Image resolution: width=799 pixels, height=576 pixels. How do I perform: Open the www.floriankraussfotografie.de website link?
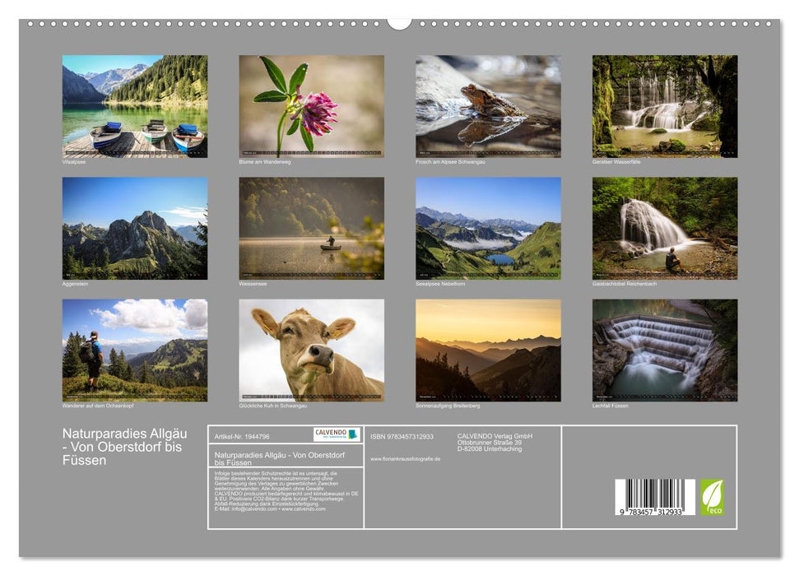click(x=405, y=458)
